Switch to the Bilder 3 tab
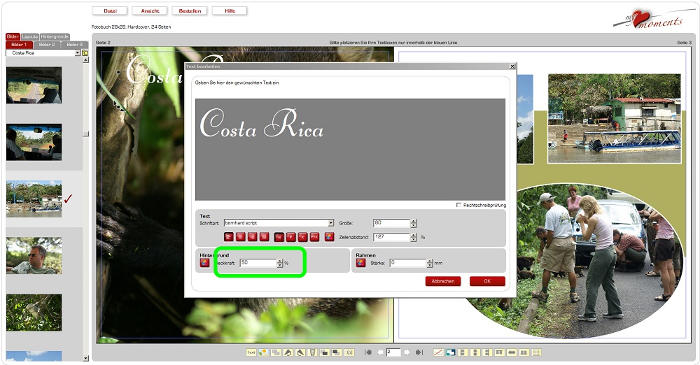700x365 pixels. 75,45
